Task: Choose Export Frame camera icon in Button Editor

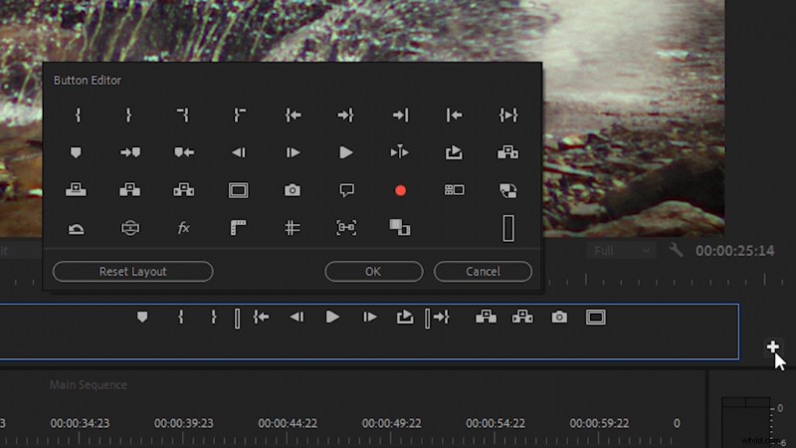Action: (x=292, y=190)
